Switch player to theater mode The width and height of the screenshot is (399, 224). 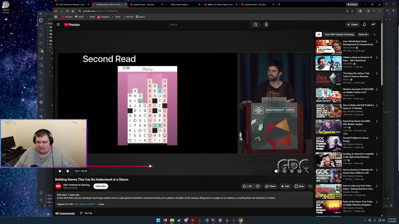coord(299,171)
